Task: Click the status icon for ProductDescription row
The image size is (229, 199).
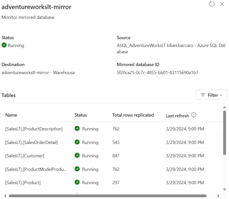Action: click(x=77, y=129)
